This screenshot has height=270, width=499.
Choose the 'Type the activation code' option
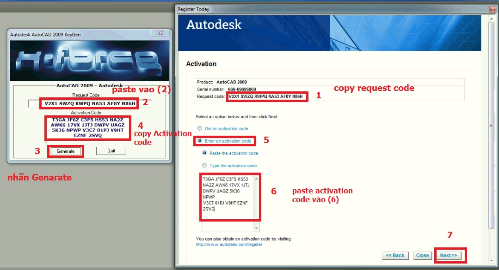pos(205,165)
